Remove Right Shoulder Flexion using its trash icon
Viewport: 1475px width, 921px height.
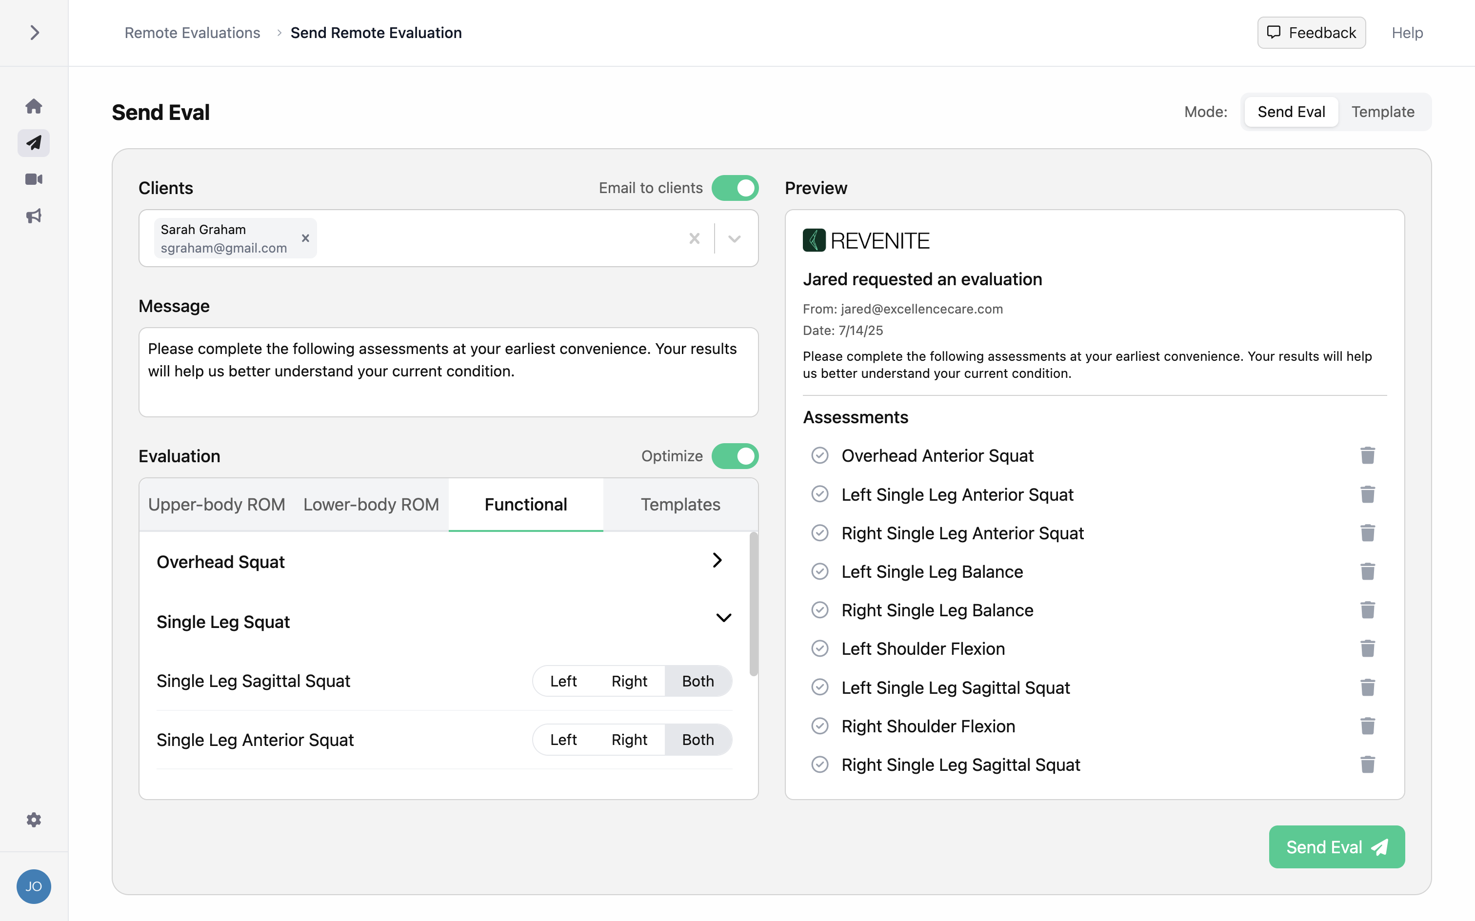[1368, 725]
